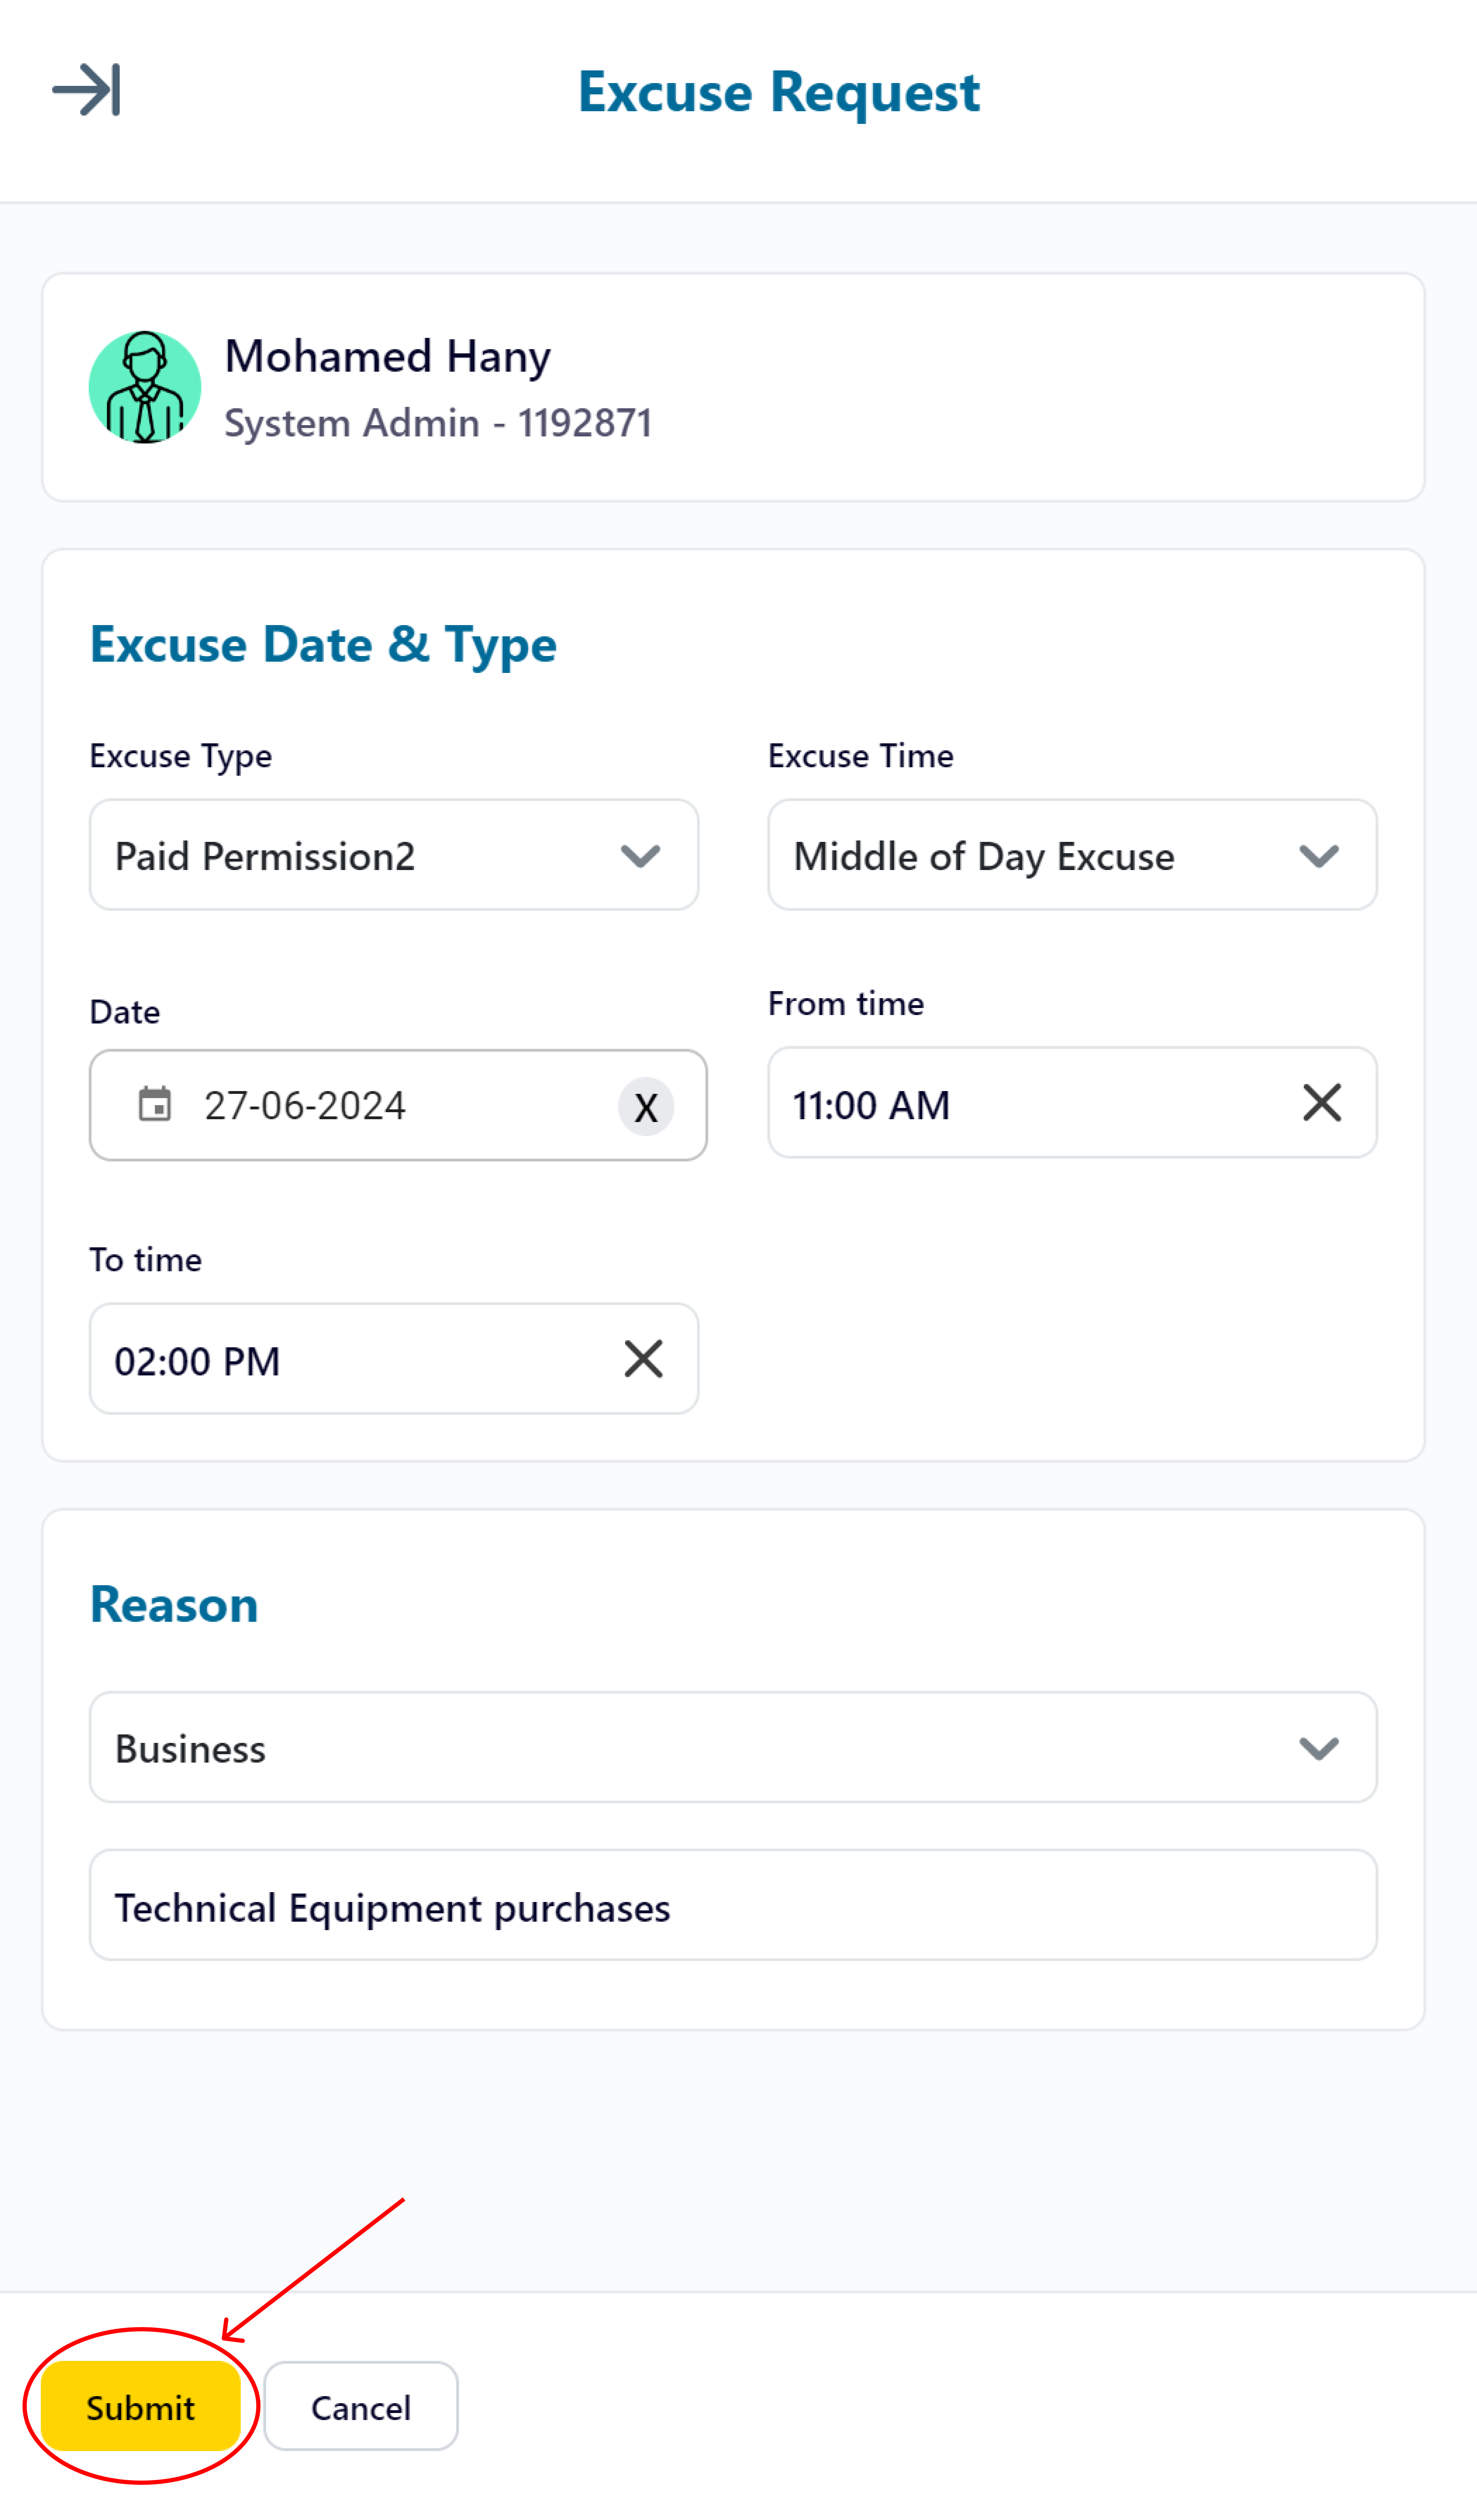Open the Business reason dropdown chevron
The image size is (1477, 2520).
click(x=1319, y=1748)
